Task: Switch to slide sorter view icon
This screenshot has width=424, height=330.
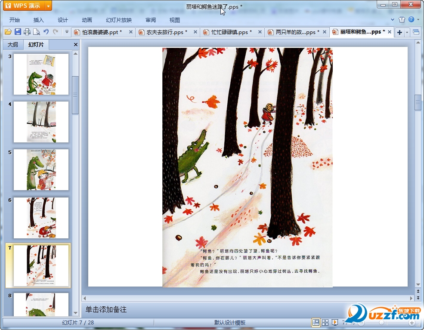Action: (325, 322)
